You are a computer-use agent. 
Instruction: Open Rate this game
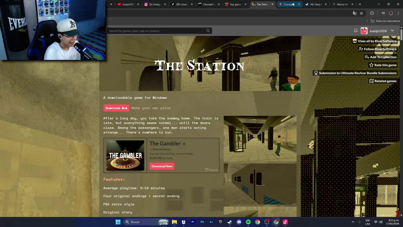pos(383,65)
